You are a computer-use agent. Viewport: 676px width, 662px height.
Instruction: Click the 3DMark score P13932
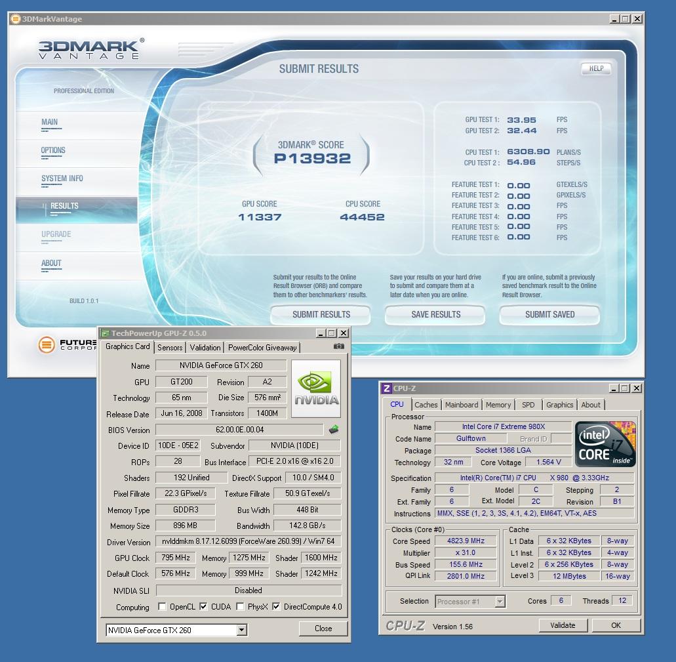(312, 158)
